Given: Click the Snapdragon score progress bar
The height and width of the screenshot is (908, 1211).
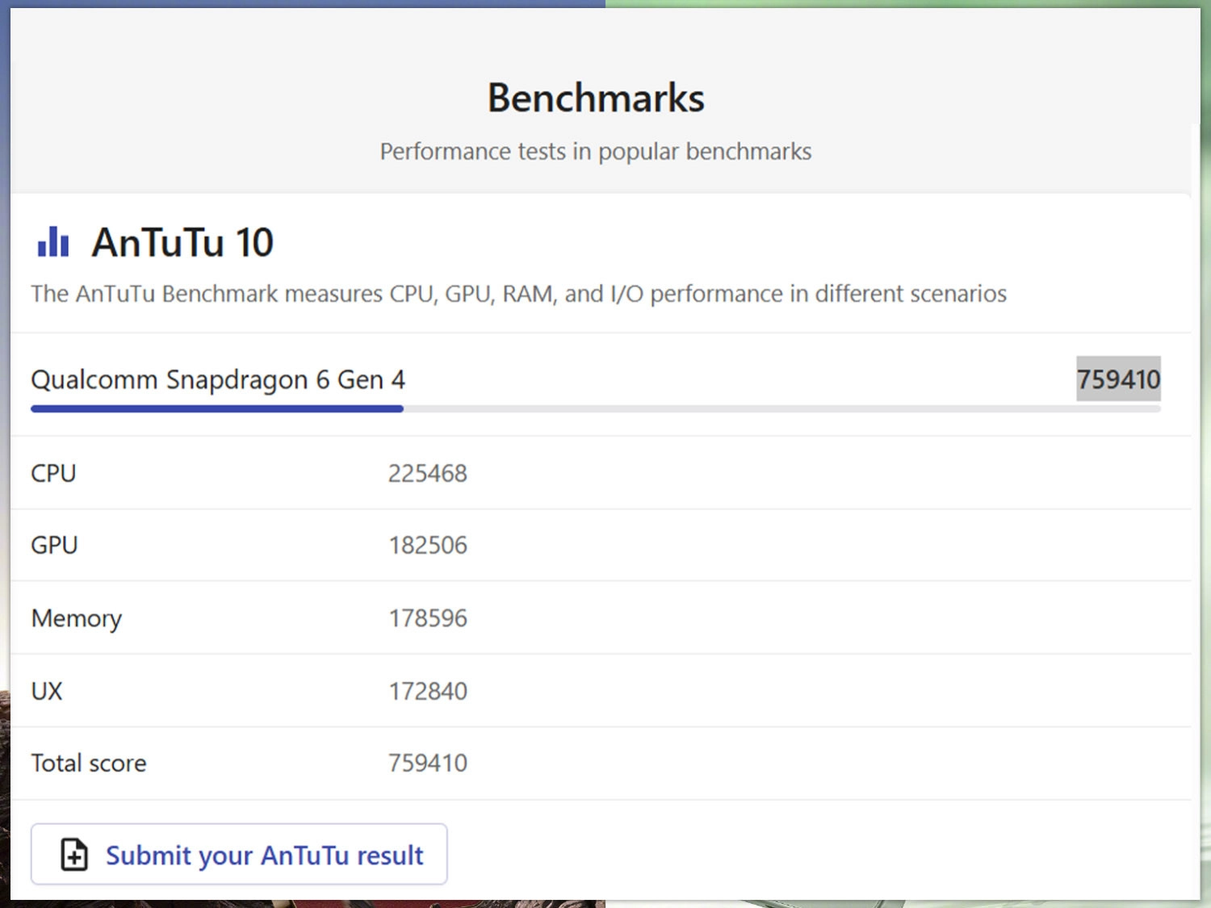Looking at the screenshot, I should click(x=596, y=409).
